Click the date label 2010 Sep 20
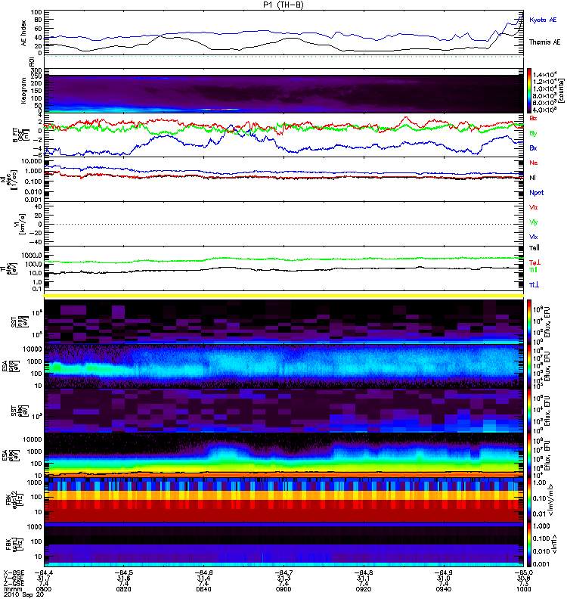The image size is (567, 605). [24, 594]
